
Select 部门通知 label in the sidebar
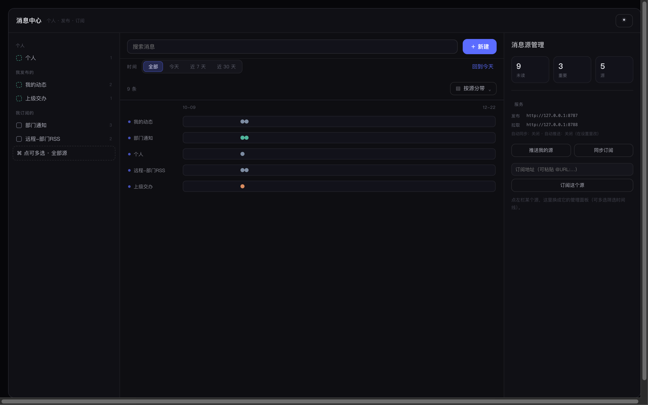[x=36, y=125]
